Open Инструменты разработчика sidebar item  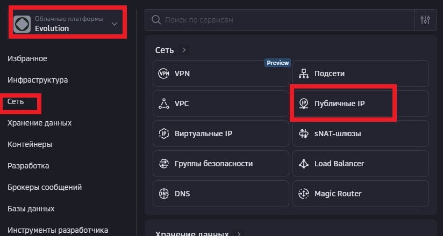[x=58, y=230]
